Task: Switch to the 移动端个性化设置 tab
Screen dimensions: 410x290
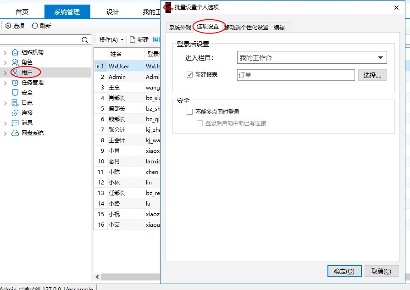Action: [247, 28]
